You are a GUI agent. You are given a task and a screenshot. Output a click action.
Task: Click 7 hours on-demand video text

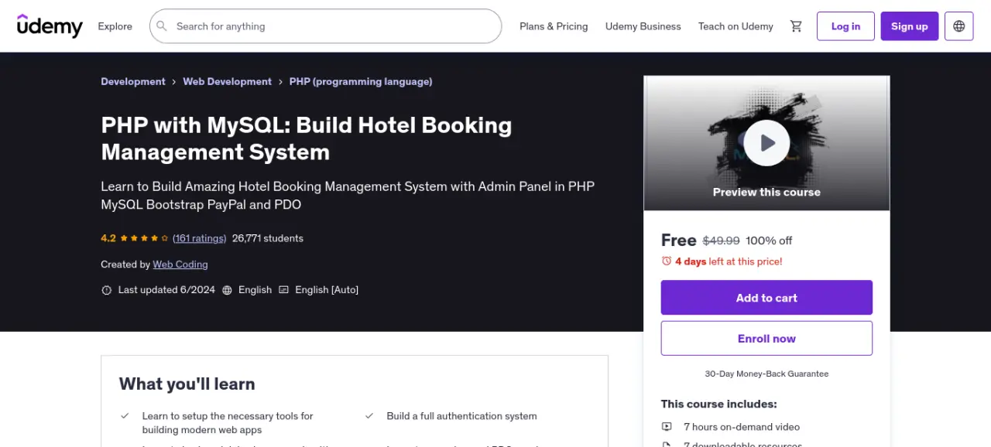(x=742, y=427)
